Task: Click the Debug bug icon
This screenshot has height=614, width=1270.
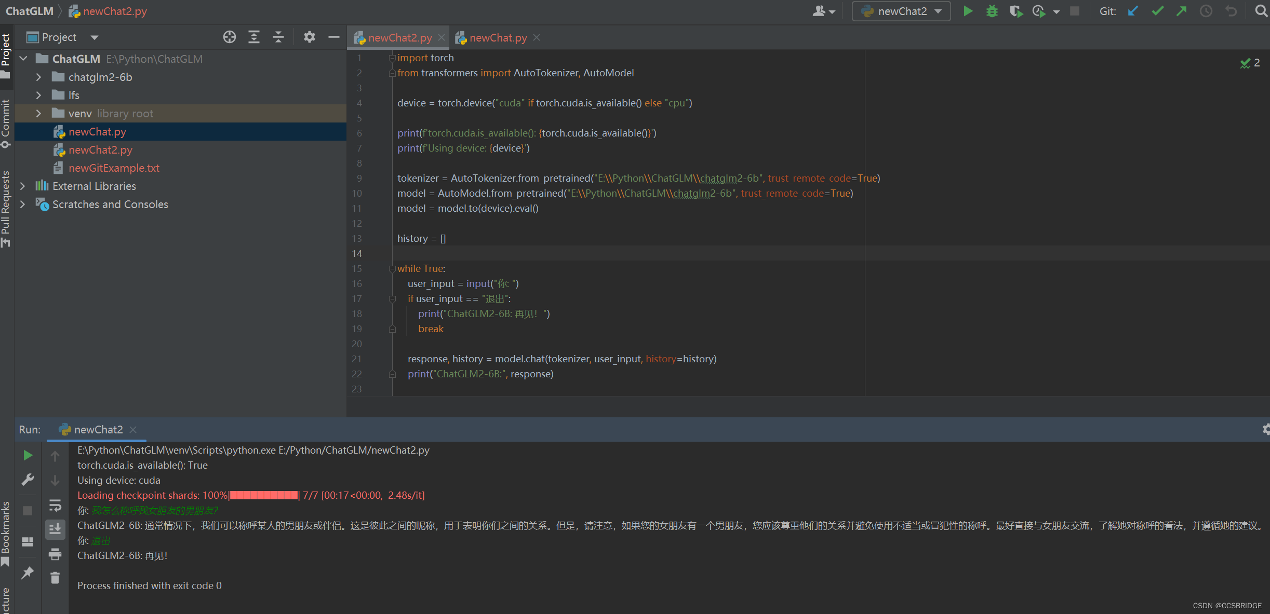Action: pyautogui.click(x=992, y=11)
